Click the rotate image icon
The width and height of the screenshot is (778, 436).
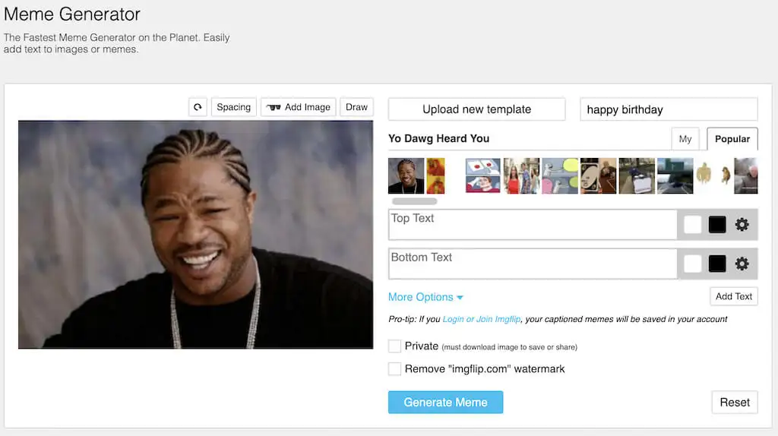[198, 107]
